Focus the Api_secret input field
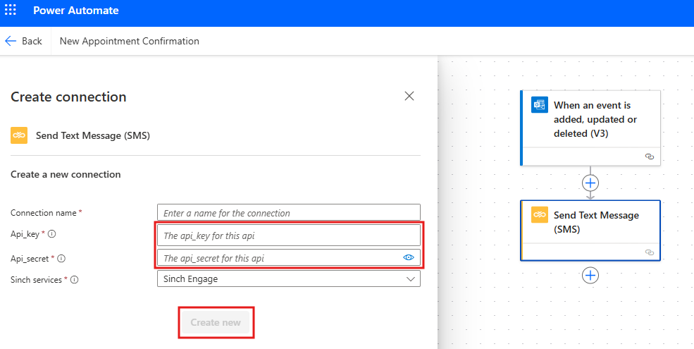This screenshot has width=694, height=349. (x=289, y=258)
